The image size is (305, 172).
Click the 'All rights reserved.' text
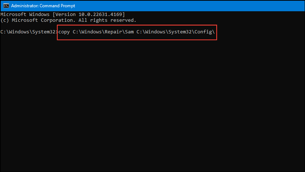click(107, 20)
